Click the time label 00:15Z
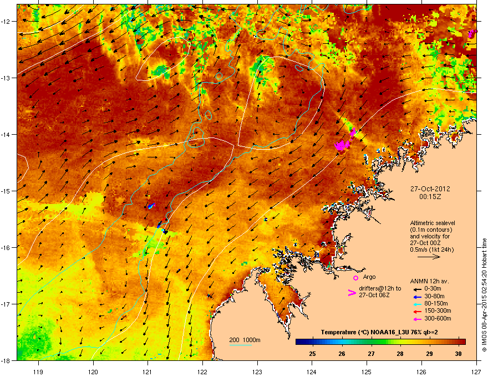 coord(430,197)
